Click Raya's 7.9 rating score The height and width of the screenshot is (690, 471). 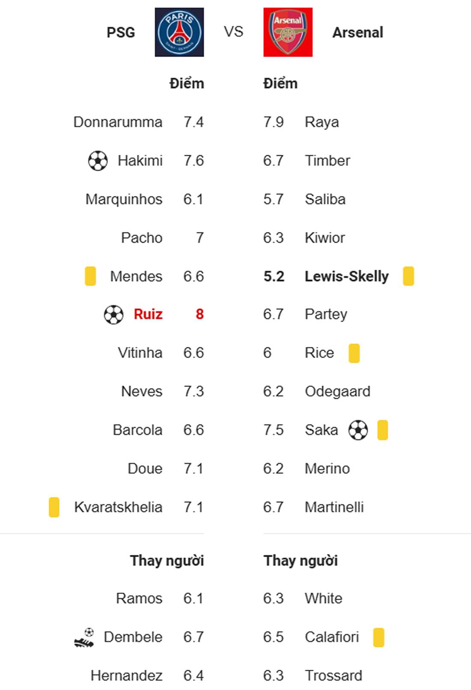point(273,122)
